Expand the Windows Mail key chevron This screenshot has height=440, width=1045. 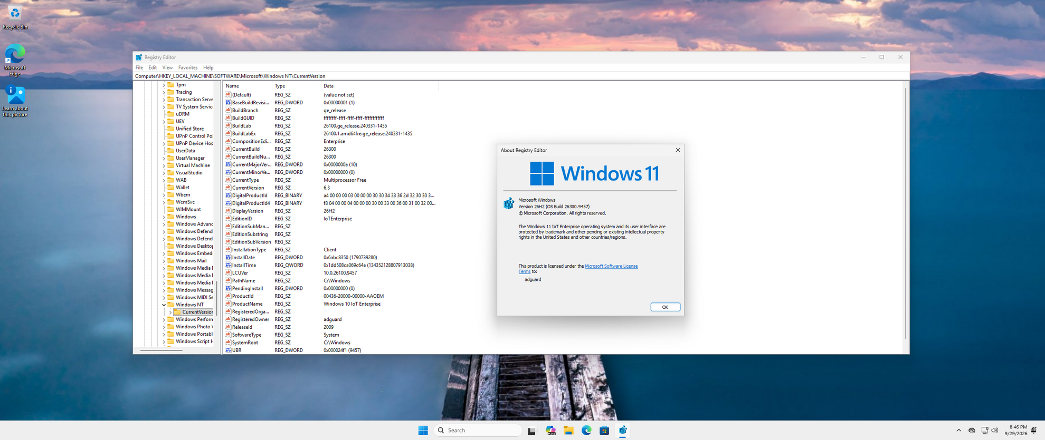coord(164,261)
